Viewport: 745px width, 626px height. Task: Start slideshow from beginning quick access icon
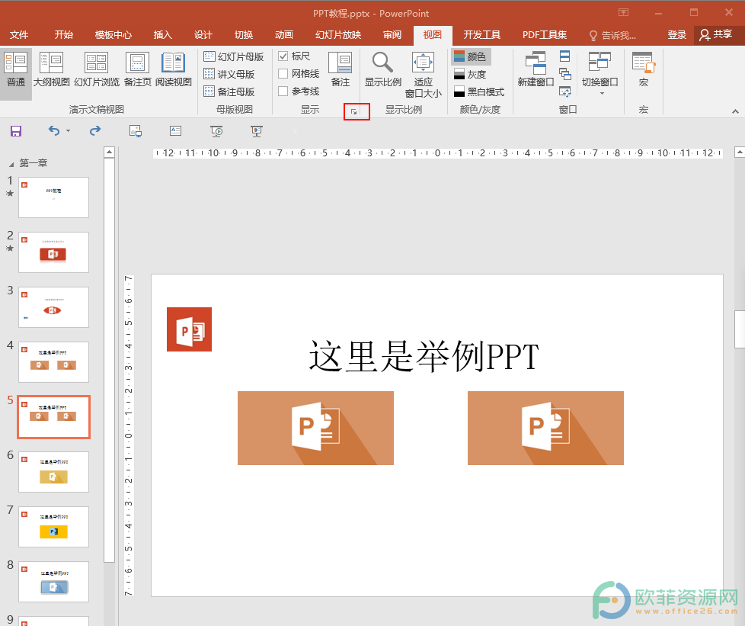pos(216,131)
